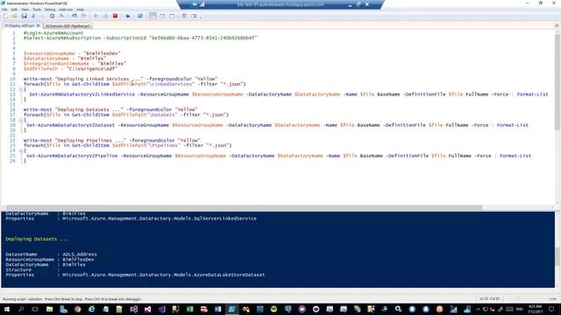Collapse the foreach block at line 12

coord(21,89)
